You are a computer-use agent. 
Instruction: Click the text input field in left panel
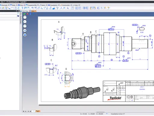coord(8,16)
